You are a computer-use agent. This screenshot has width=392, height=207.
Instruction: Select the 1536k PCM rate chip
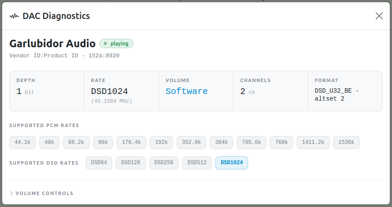point(346,142)
